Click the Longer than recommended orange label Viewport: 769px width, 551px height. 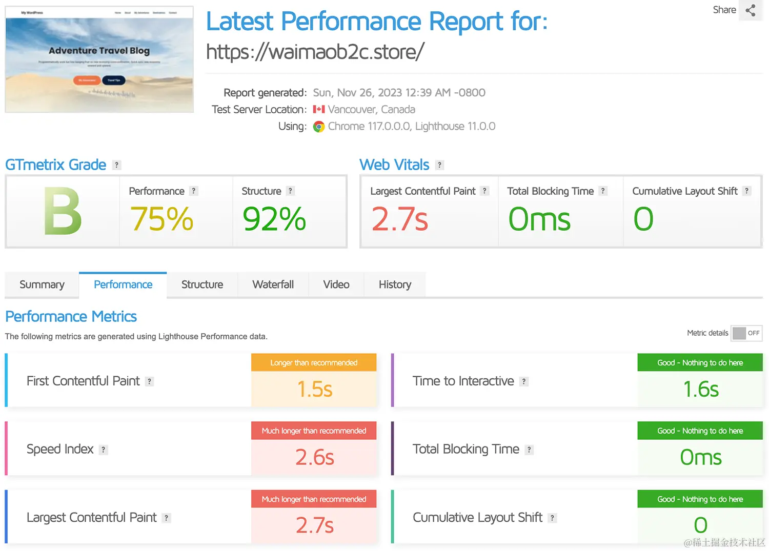point(314,362)
